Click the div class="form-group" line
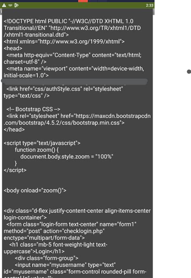191x278 pixels. [x=46, y=258]
